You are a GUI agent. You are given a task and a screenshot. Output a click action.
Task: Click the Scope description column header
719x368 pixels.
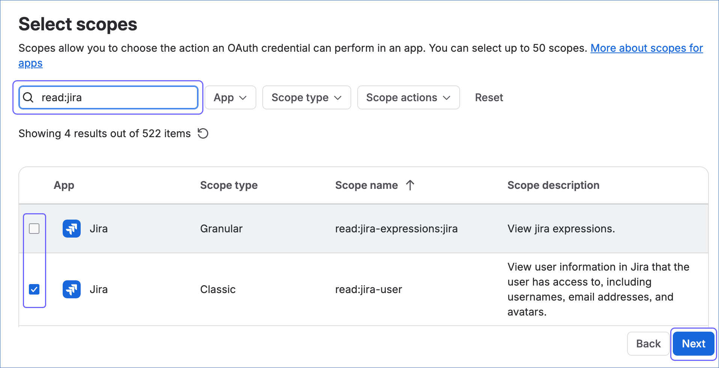coord(554,185)
